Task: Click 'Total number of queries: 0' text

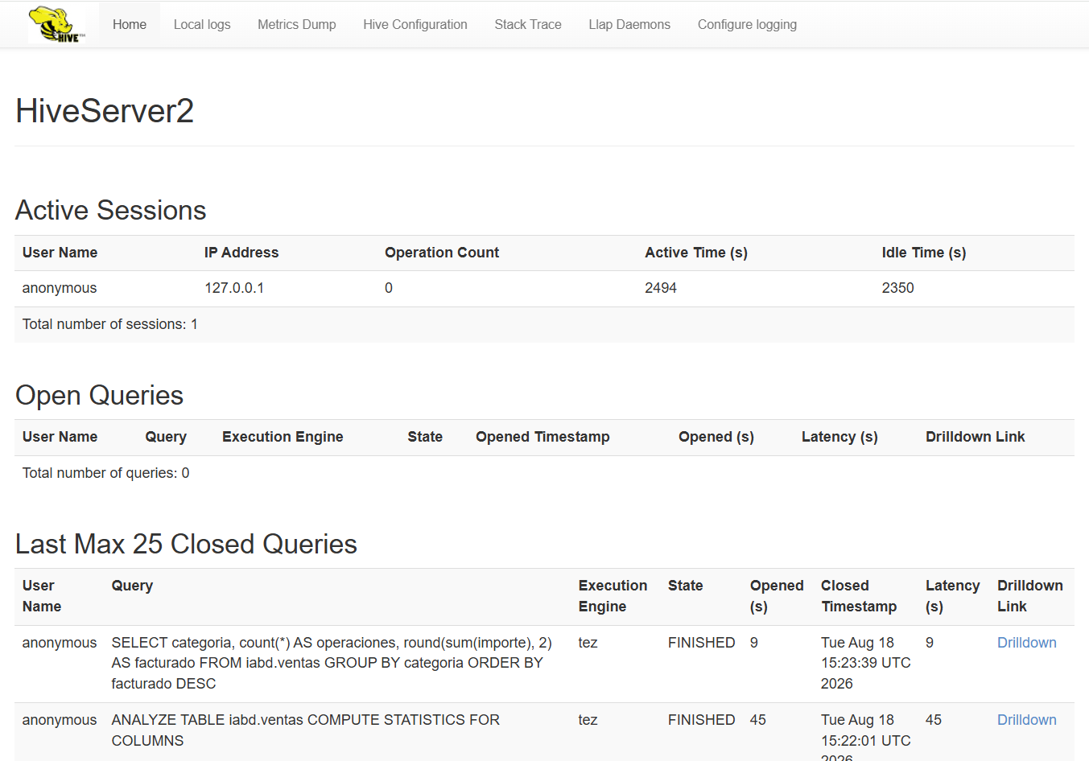Action: pyautogui.click(x=106, y=473)
